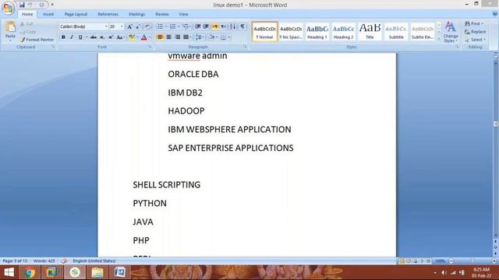Center align the paragraph
This screenshot has width=499, height=280.
point(169,37)
